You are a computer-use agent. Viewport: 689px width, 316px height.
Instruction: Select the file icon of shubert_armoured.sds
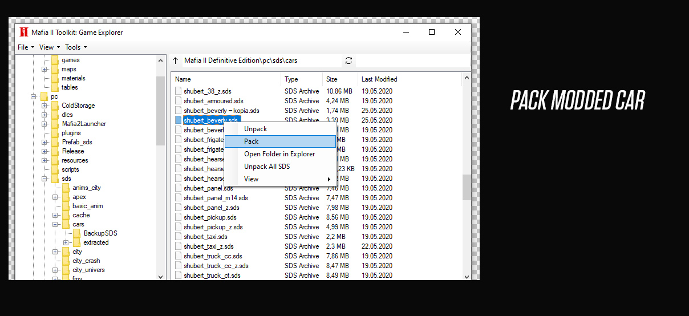click(178, 101)
